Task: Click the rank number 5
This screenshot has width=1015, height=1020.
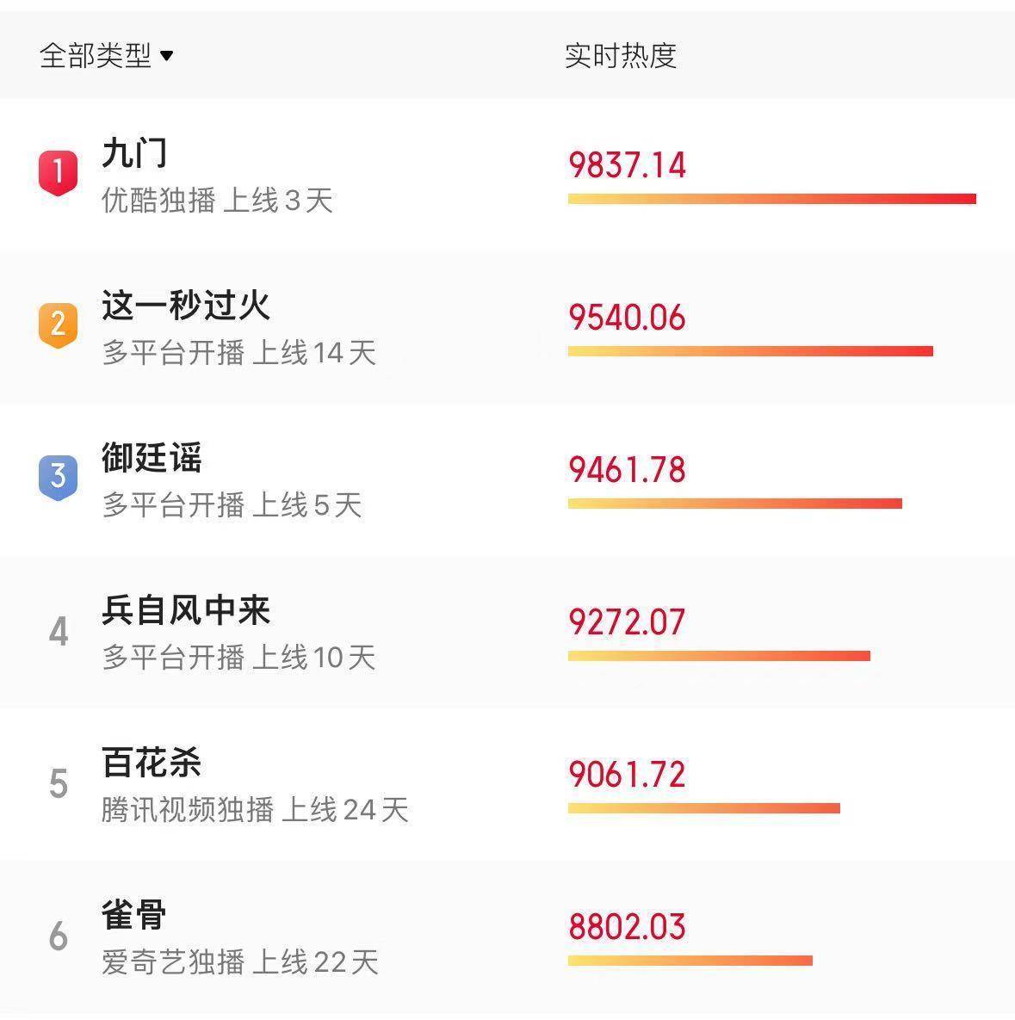Action: tap(59, 783)
